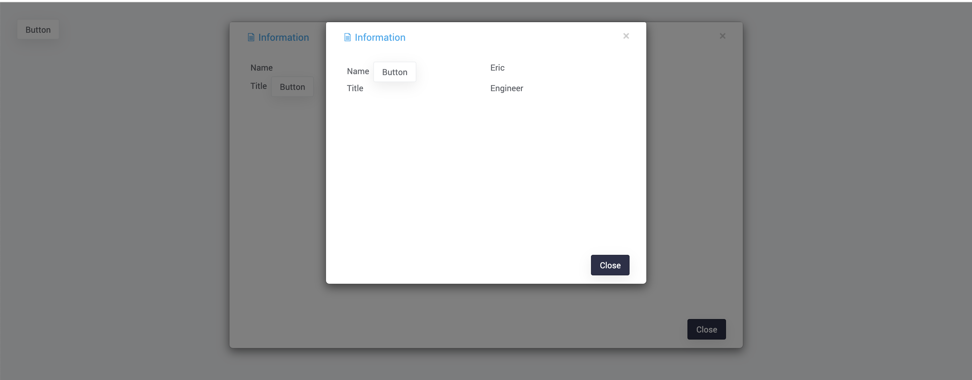This screenshot has height=380, width=972.
Task: Click the Close button in background modal
Action: click(706, 329)
